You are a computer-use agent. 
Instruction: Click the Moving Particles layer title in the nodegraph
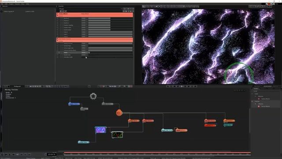click(x=11, y=90)
